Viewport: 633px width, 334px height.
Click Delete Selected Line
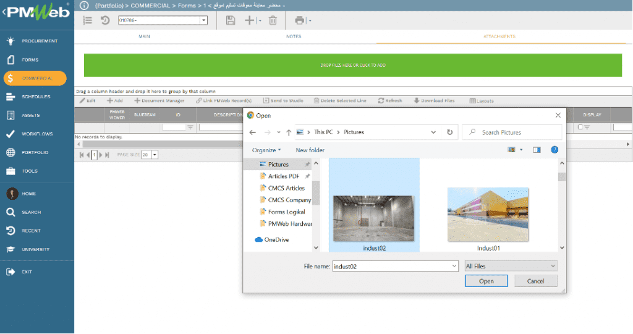(340, 101)
